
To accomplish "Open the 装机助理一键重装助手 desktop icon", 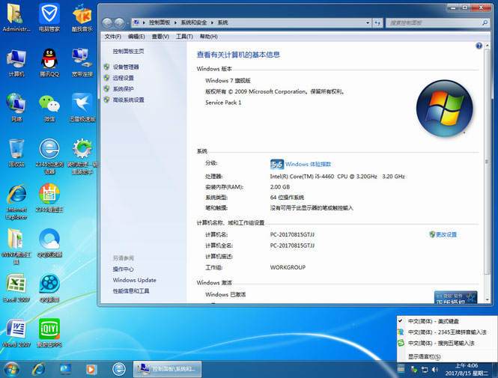I will pos(82,156).
